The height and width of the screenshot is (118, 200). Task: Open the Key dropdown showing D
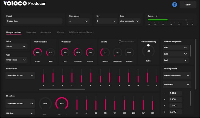pos(106,21)
